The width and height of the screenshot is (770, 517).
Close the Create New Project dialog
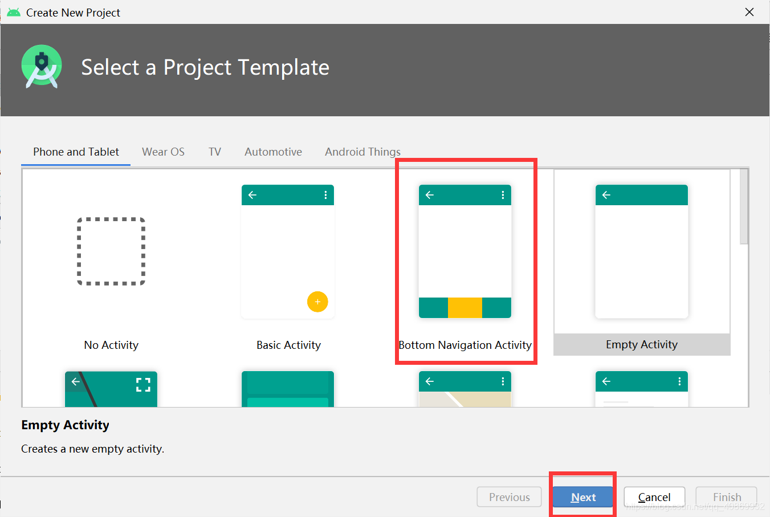(749, 12)
